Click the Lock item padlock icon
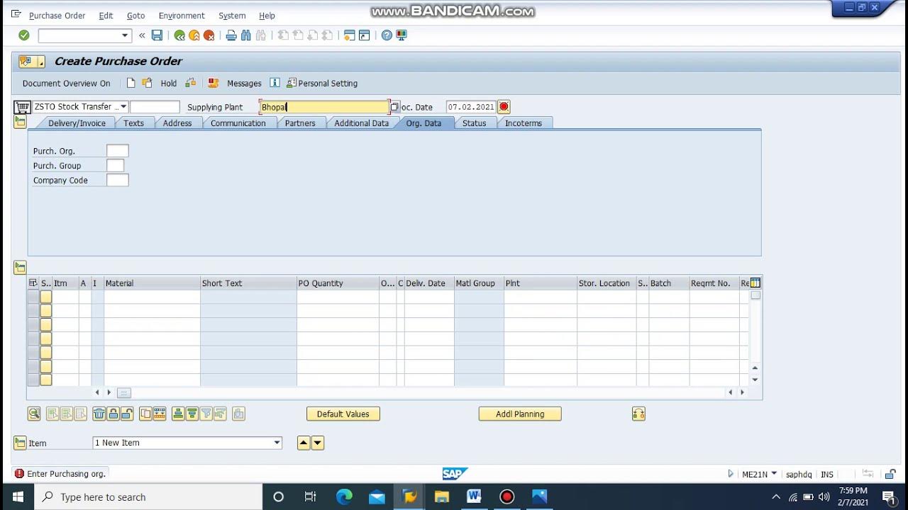908x510 pixels. [113, 414]
